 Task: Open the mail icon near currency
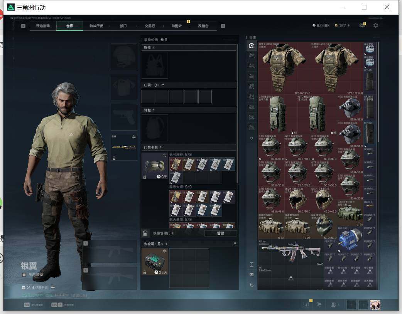tap(362, 25)
